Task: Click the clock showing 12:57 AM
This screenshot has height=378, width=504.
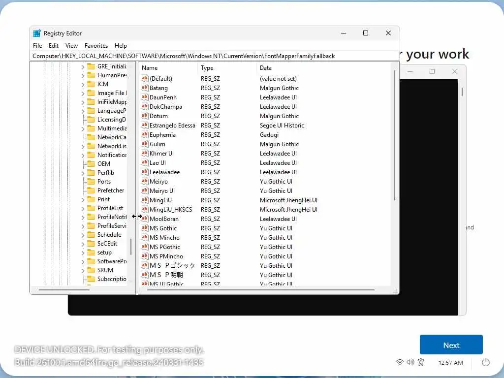Action: coord(450,363)
